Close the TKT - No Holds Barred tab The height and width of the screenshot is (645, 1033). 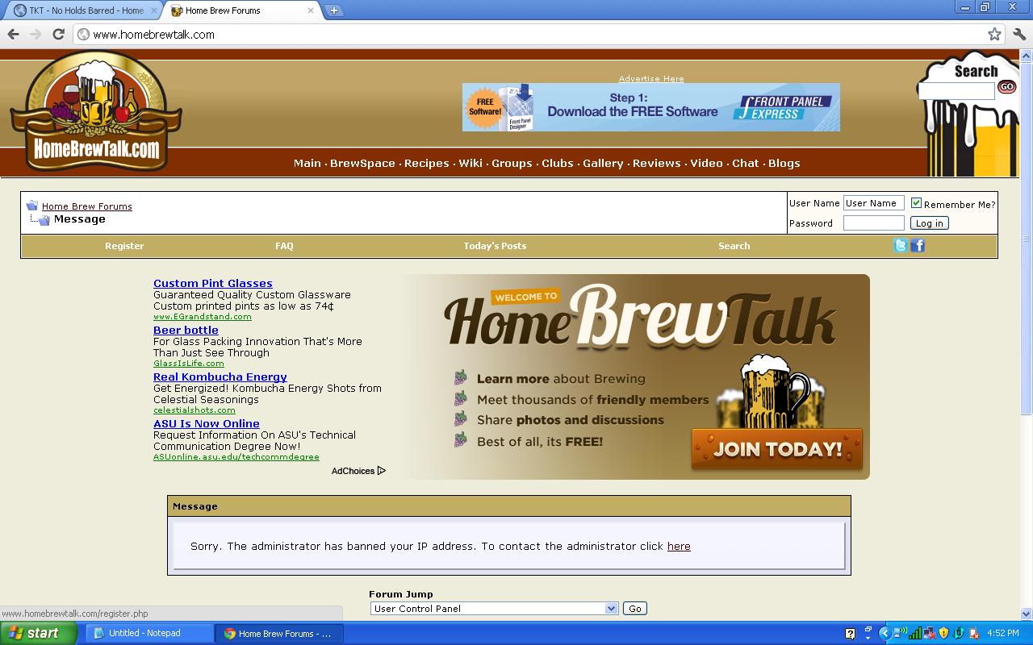coord(153,10)
